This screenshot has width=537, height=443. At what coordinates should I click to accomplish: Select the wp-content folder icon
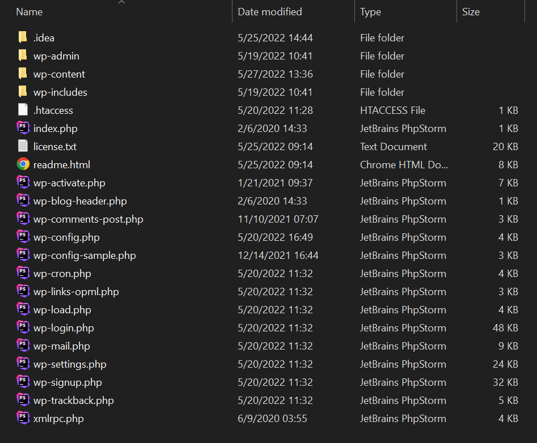click(23, 74)
